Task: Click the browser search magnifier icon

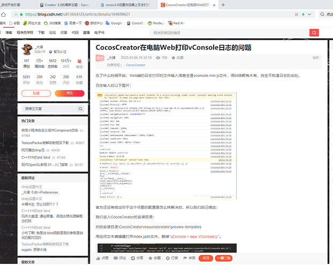Action: (322, 14)
